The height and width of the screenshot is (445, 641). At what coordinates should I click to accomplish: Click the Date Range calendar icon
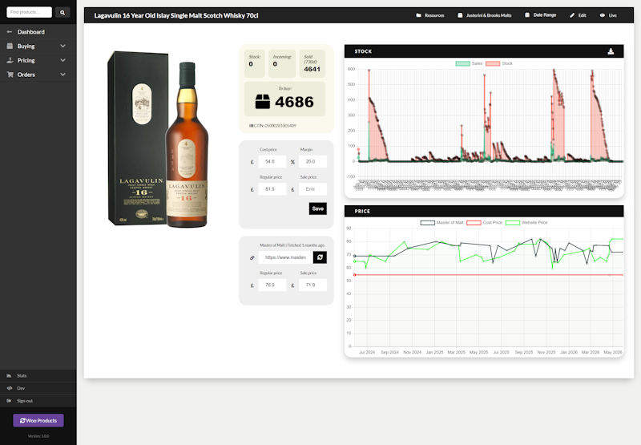tap(527, 15)
